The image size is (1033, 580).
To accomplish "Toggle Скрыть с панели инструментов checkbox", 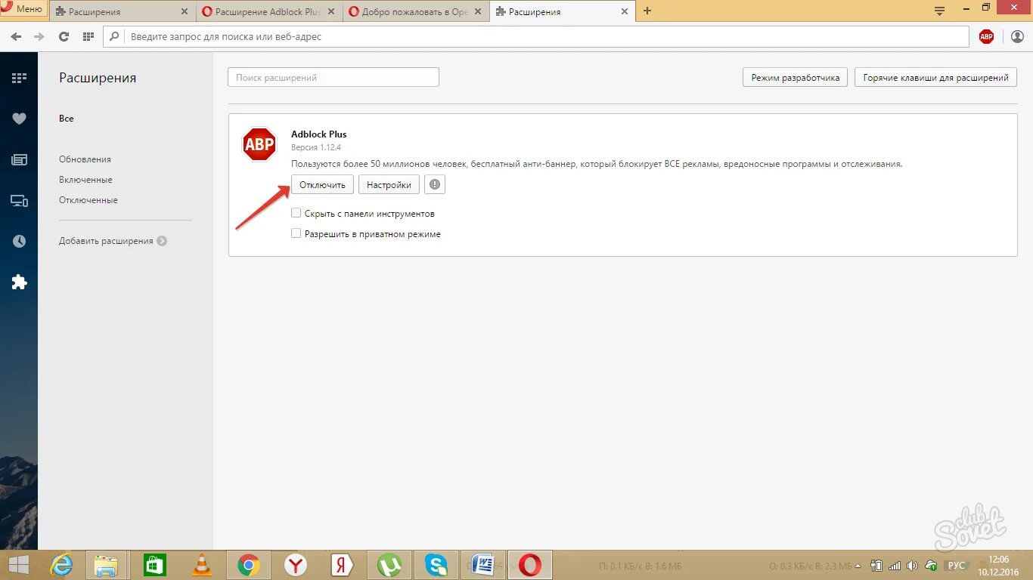I will [296, 214].
